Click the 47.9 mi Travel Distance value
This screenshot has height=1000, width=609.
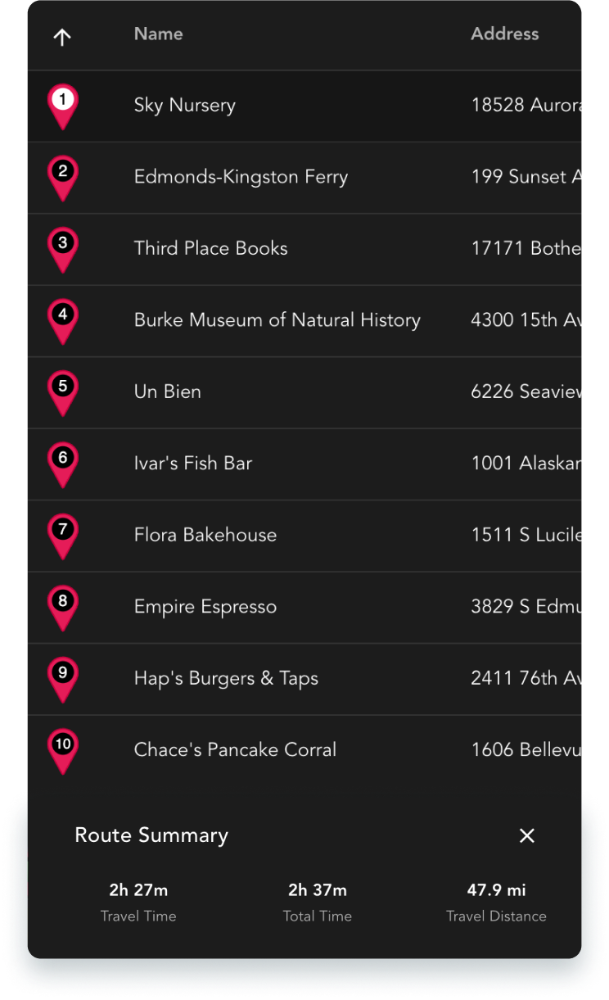pos(496,890)
